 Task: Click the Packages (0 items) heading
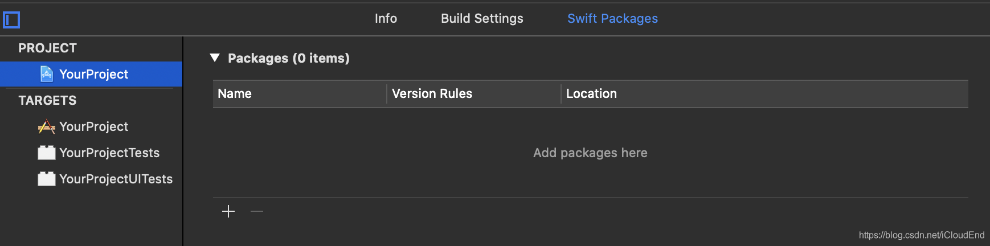289,58
